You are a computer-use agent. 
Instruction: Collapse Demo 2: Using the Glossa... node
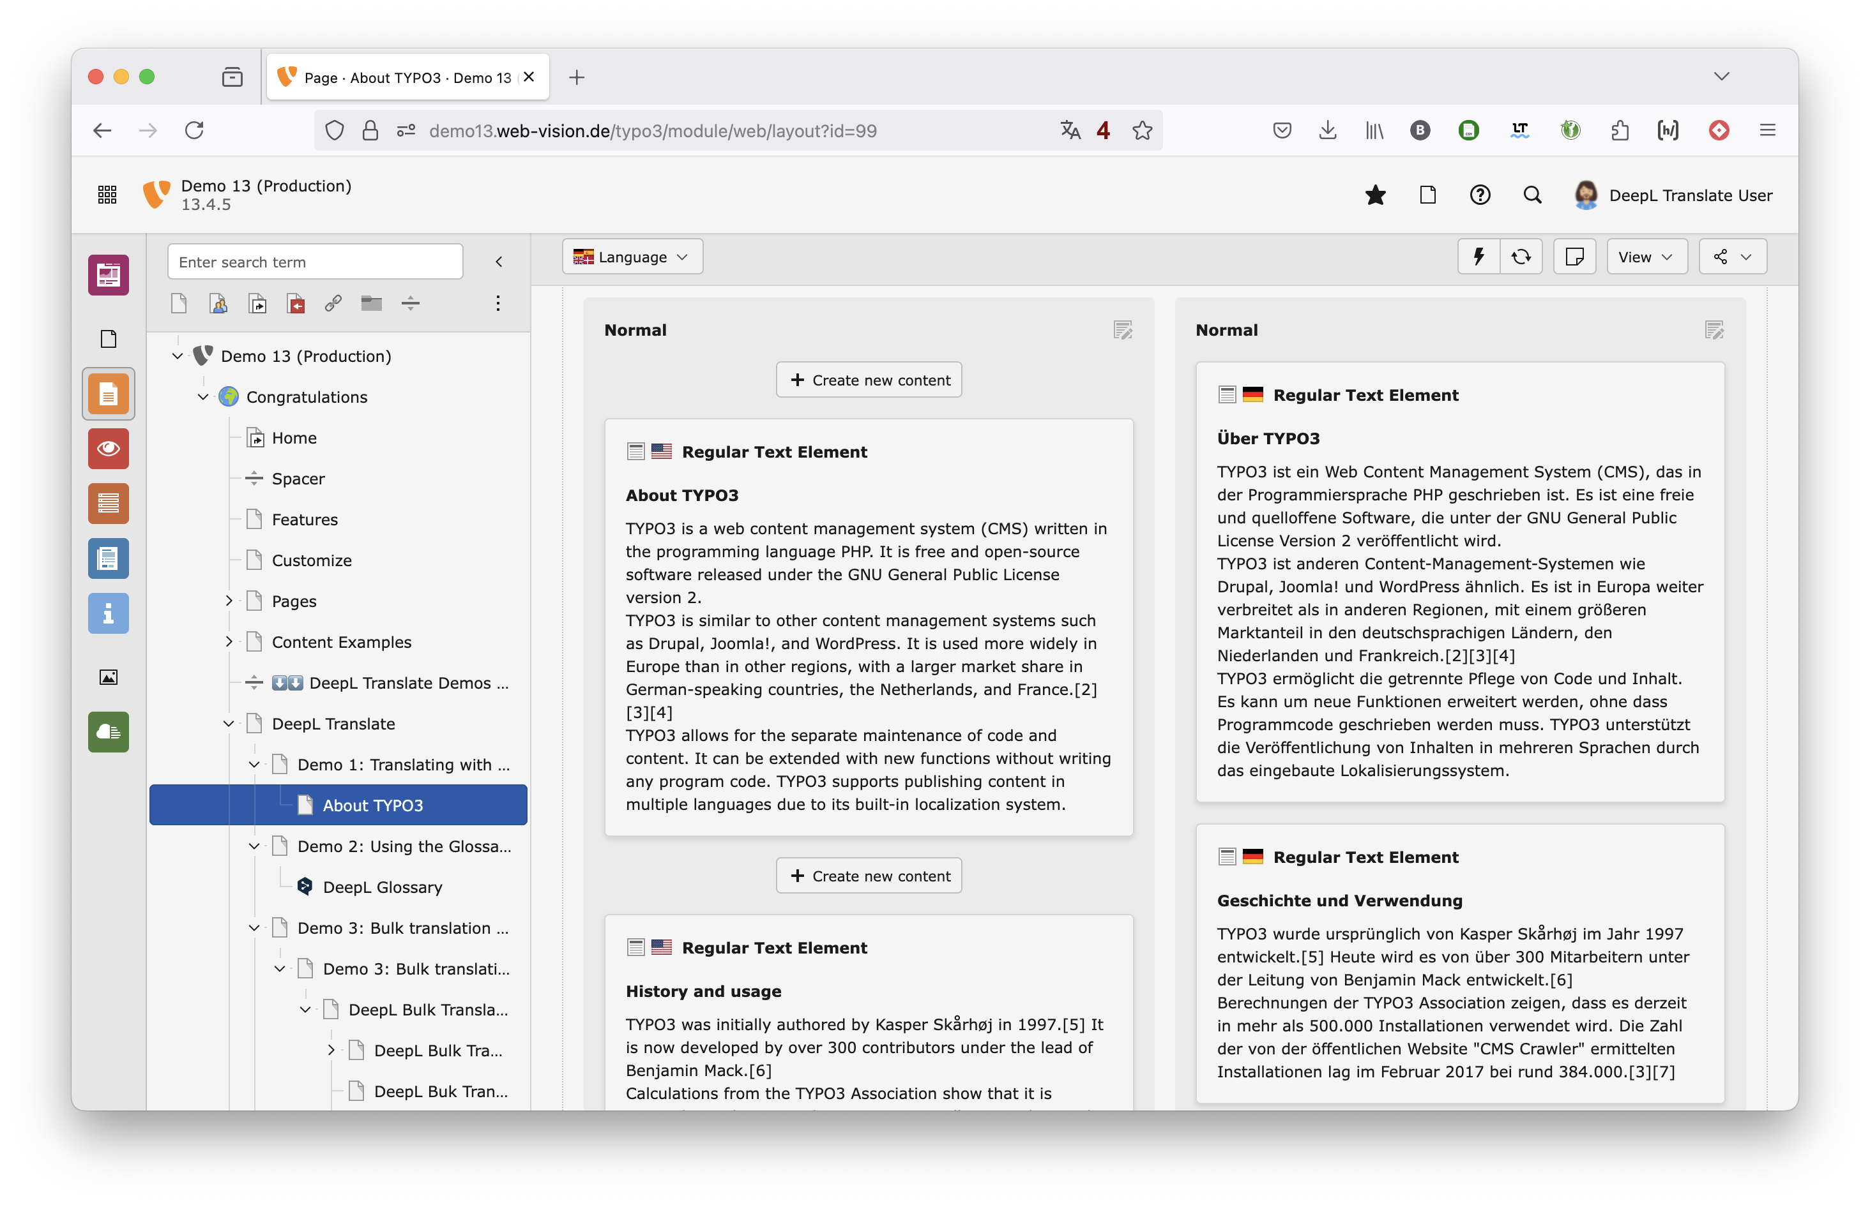tap(254, 846)
